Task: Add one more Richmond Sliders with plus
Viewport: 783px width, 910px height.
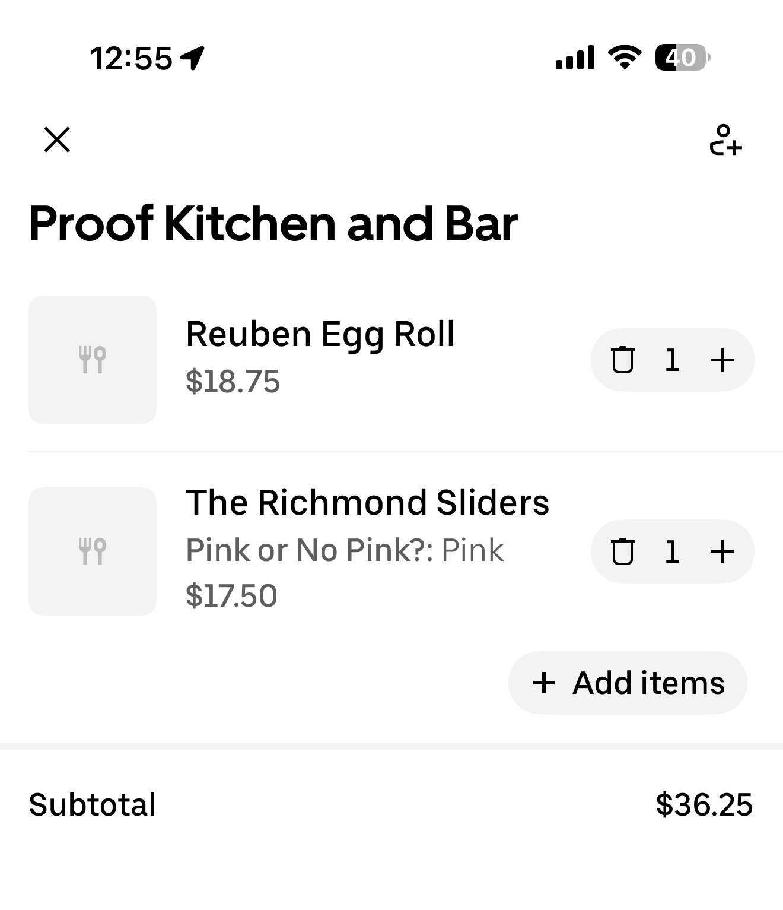Action: click(x=722, y=551)
